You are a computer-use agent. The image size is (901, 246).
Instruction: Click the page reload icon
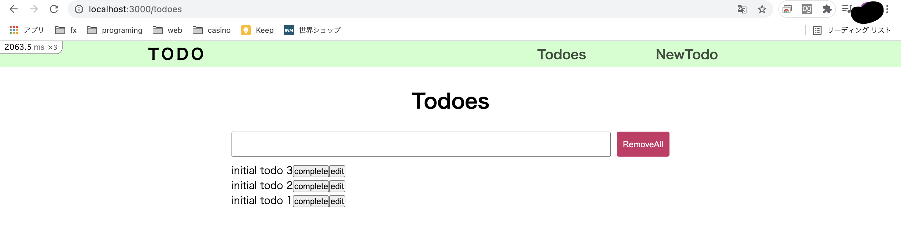pos(54,9)
